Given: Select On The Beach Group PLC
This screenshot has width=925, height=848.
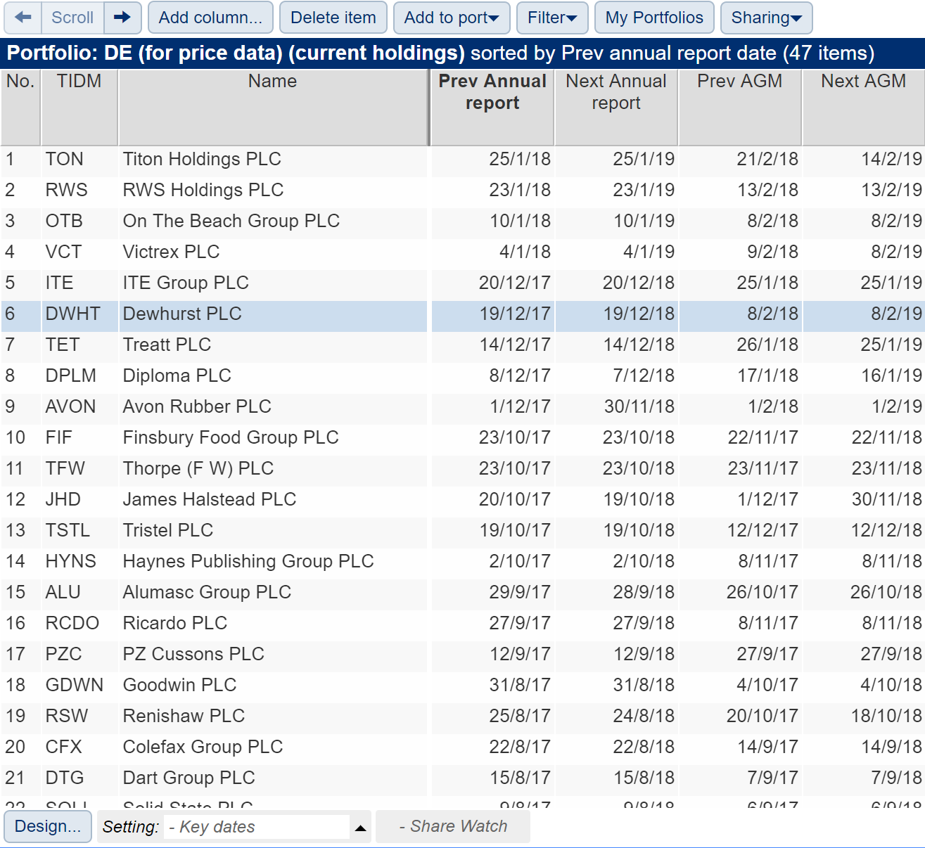Looking at the screenshot, I should (x=231, y=221).
